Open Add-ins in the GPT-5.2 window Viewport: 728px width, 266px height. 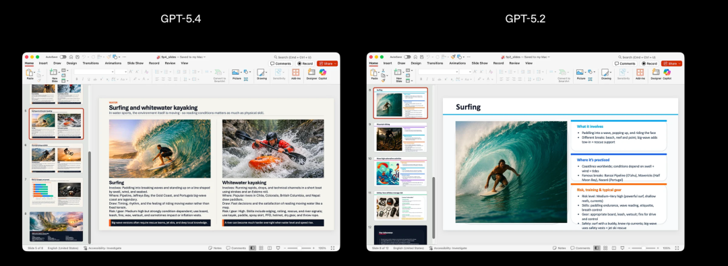pos(640,74)
